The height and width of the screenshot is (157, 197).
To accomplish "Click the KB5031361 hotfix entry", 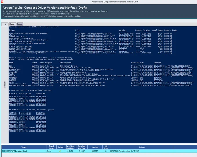I will tap(28, 105).
